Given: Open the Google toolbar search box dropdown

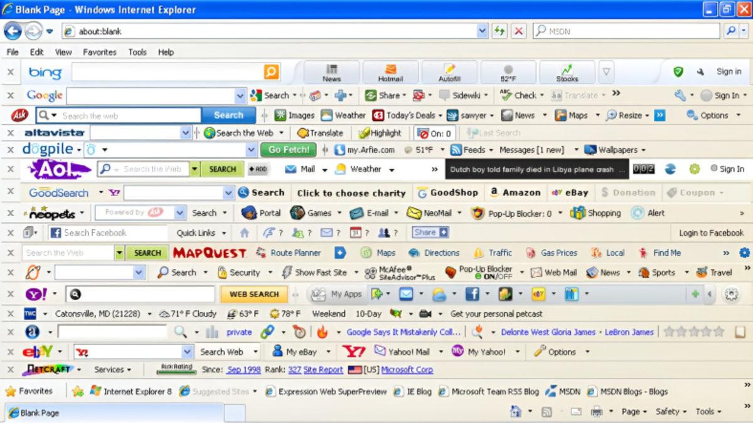Looking at the screenshot, I should pos(240,96).
